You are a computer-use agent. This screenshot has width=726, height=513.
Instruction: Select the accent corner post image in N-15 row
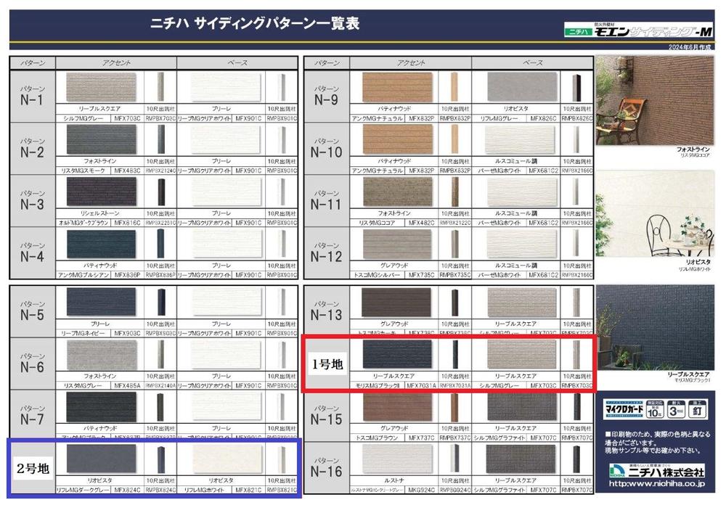454,407
